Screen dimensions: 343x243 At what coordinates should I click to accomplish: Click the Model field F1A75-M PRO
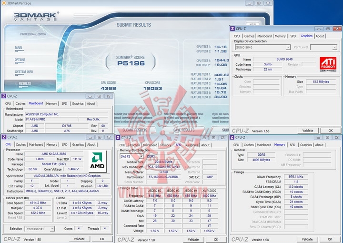(51, 120)
